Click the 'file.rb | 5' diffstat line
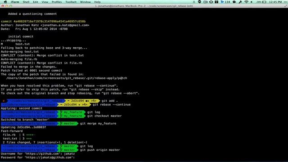 [x=19, y=135]
